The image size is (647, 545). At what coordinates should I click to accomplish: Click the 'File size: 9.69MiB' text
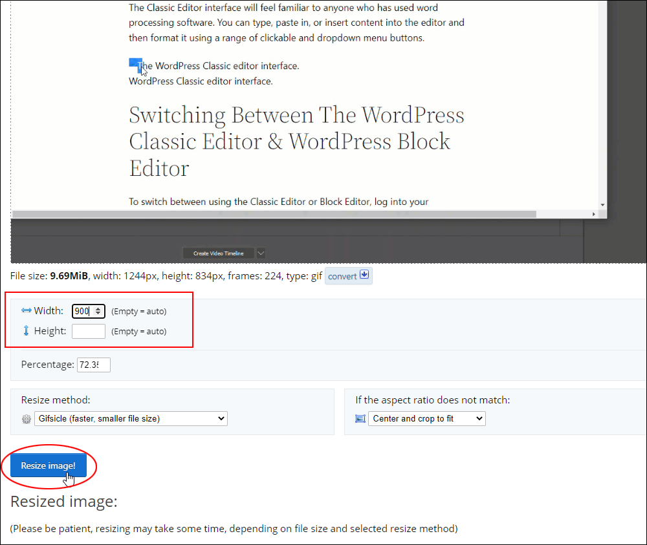pos(49,276)
